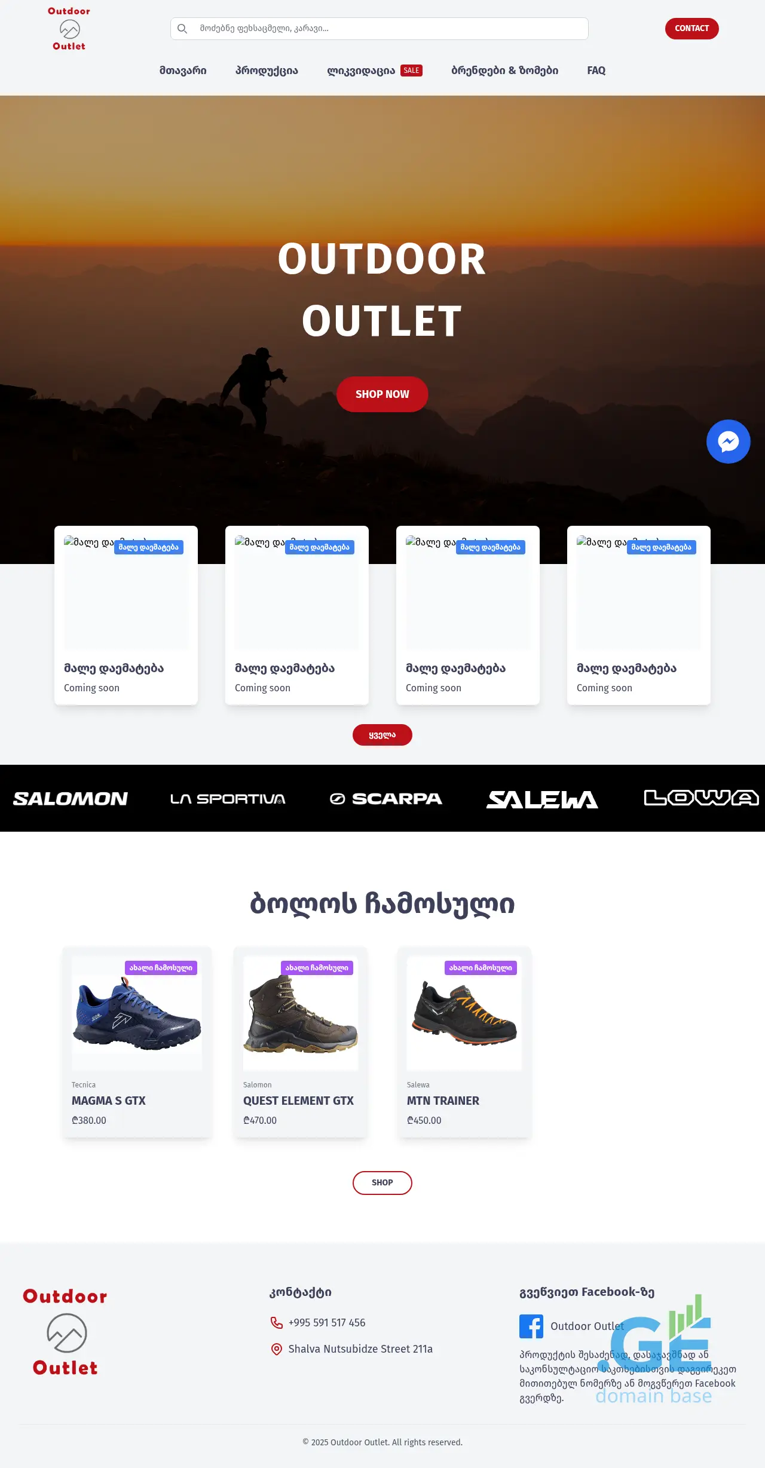Click the Salewa brand logo
The width and height of the screenshot is (765, 1468).
click(x=542, y=799)
